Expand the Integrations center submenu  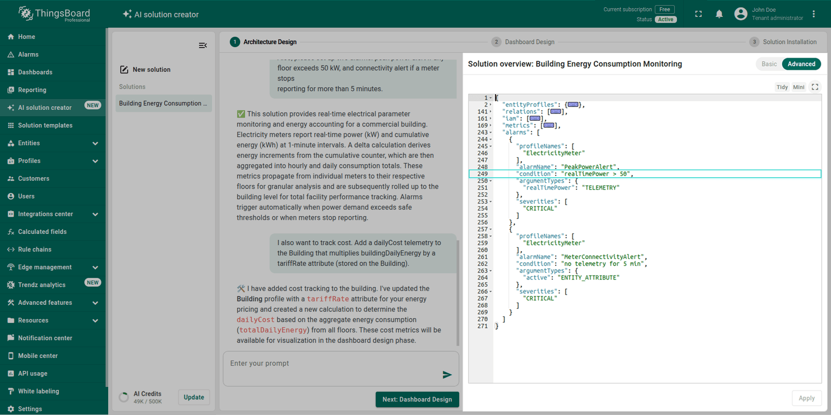[x=95, y=214]
